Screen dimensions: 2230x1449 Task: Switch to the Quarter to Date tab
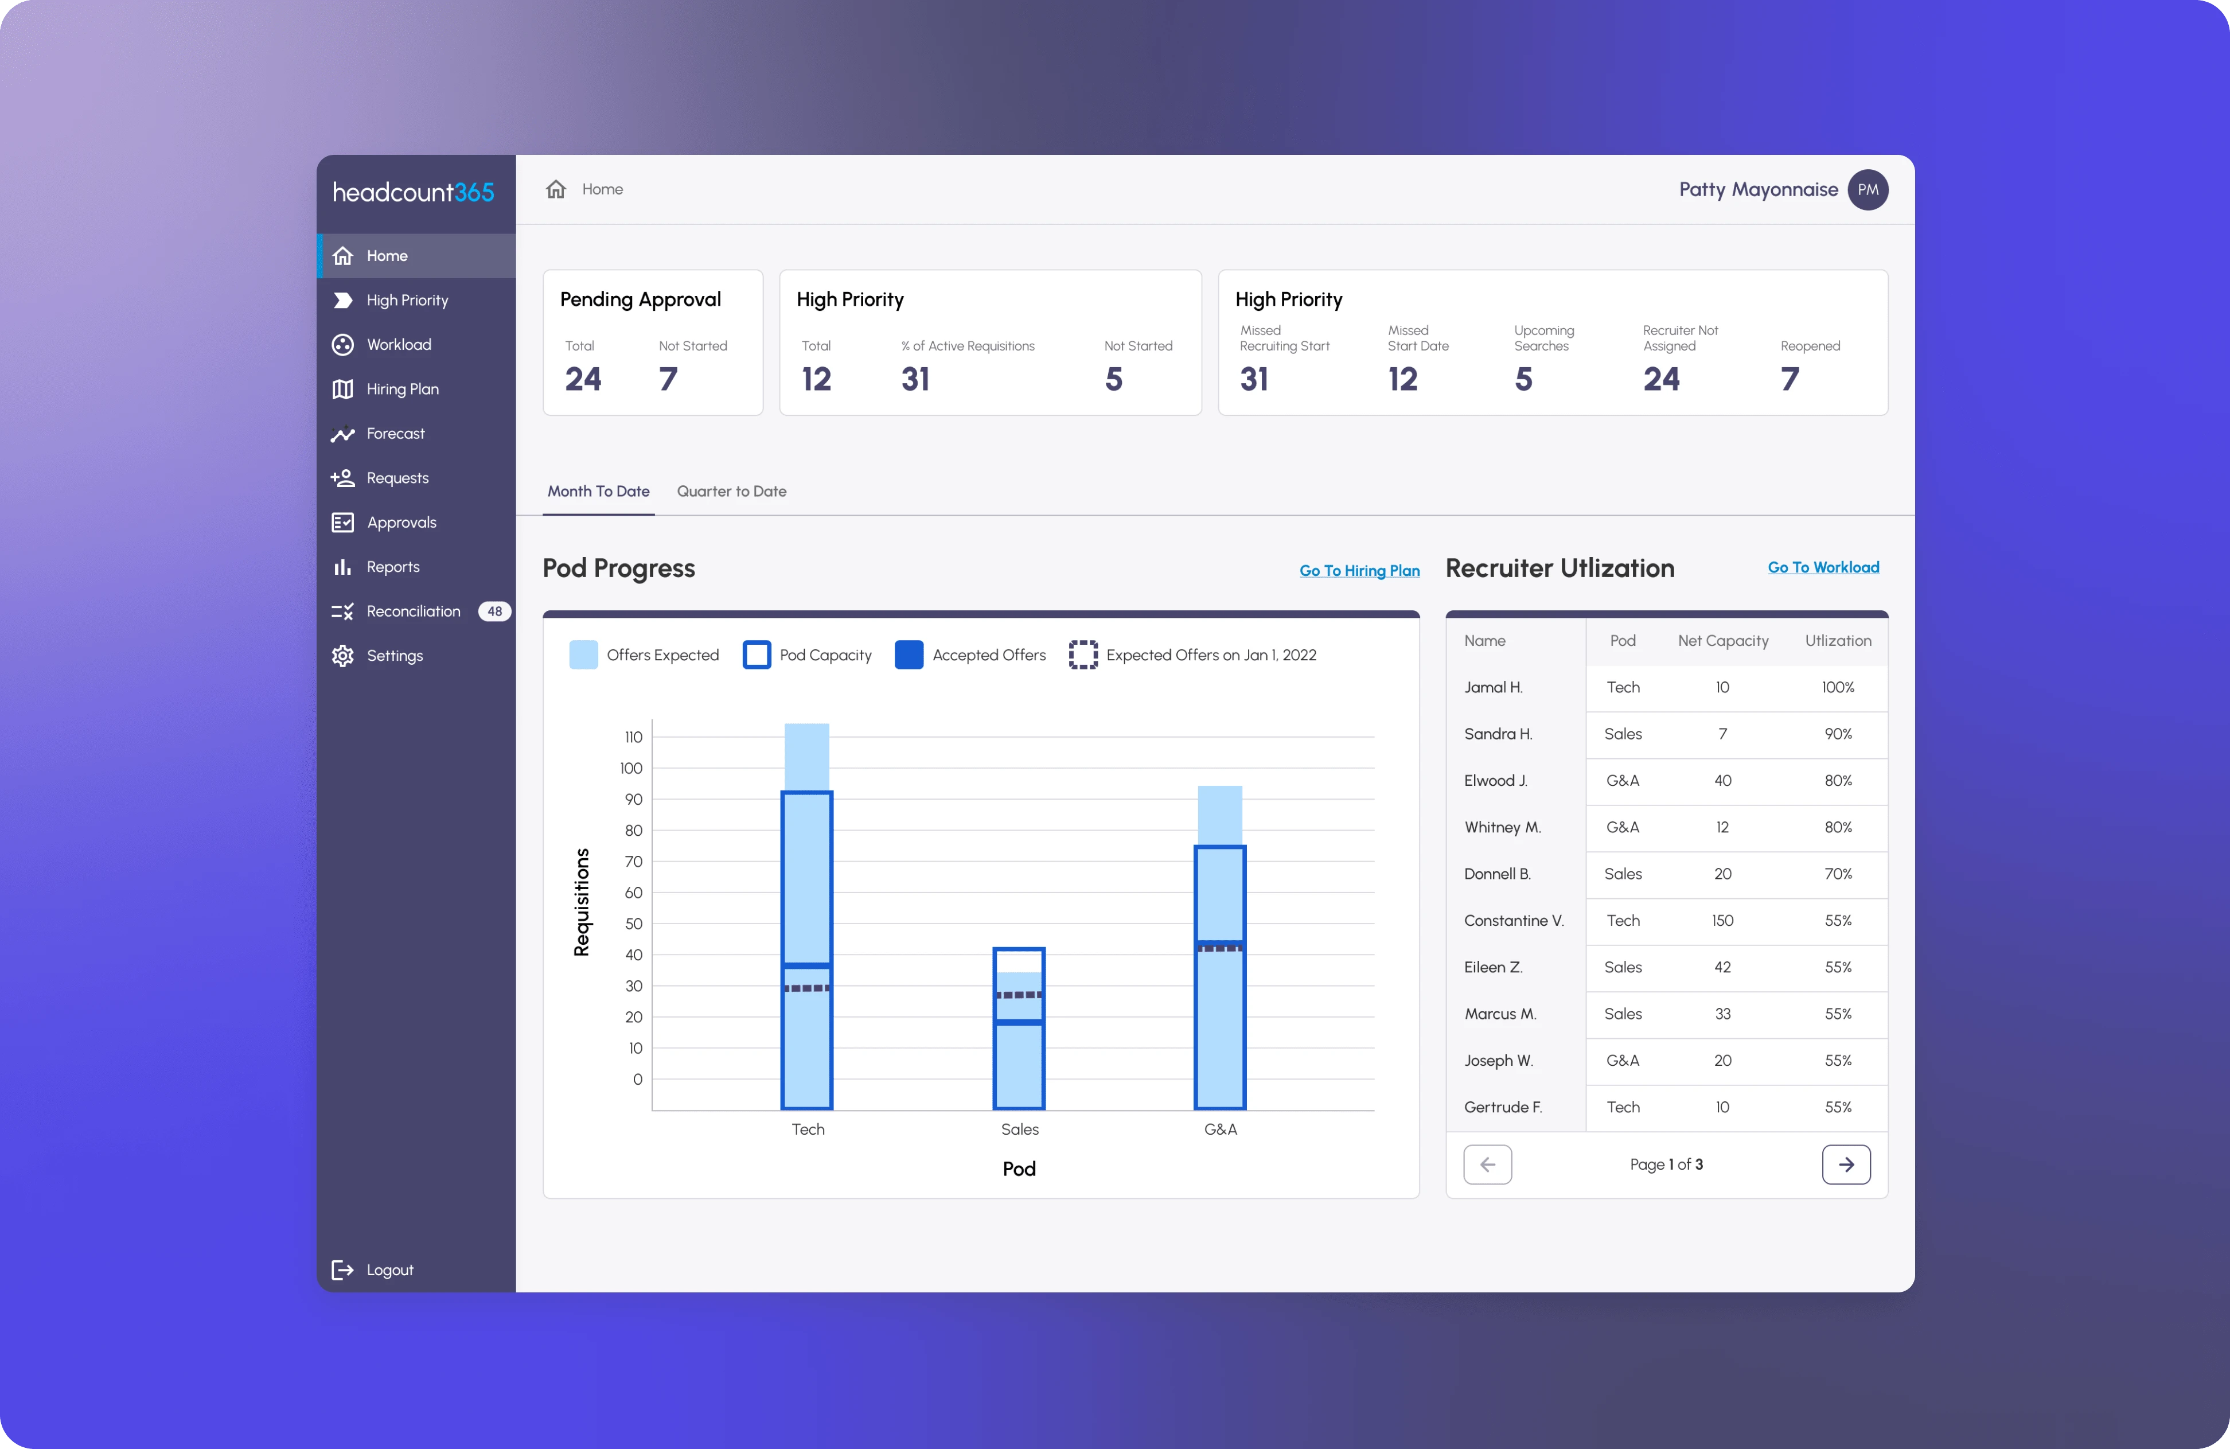tap(732, 491)
